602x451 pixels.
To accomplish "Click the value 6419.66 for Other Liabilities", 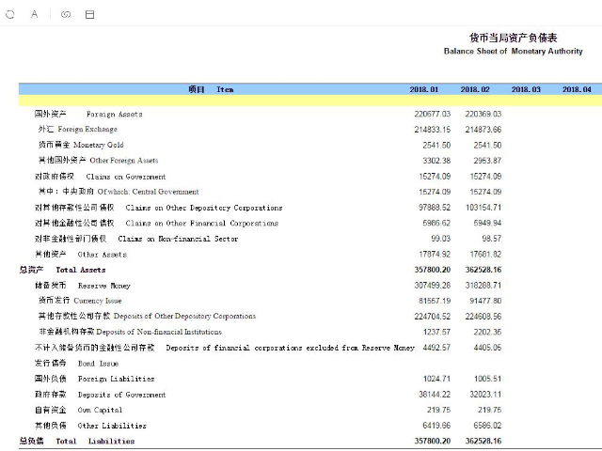I will click(x=436, y=426).
